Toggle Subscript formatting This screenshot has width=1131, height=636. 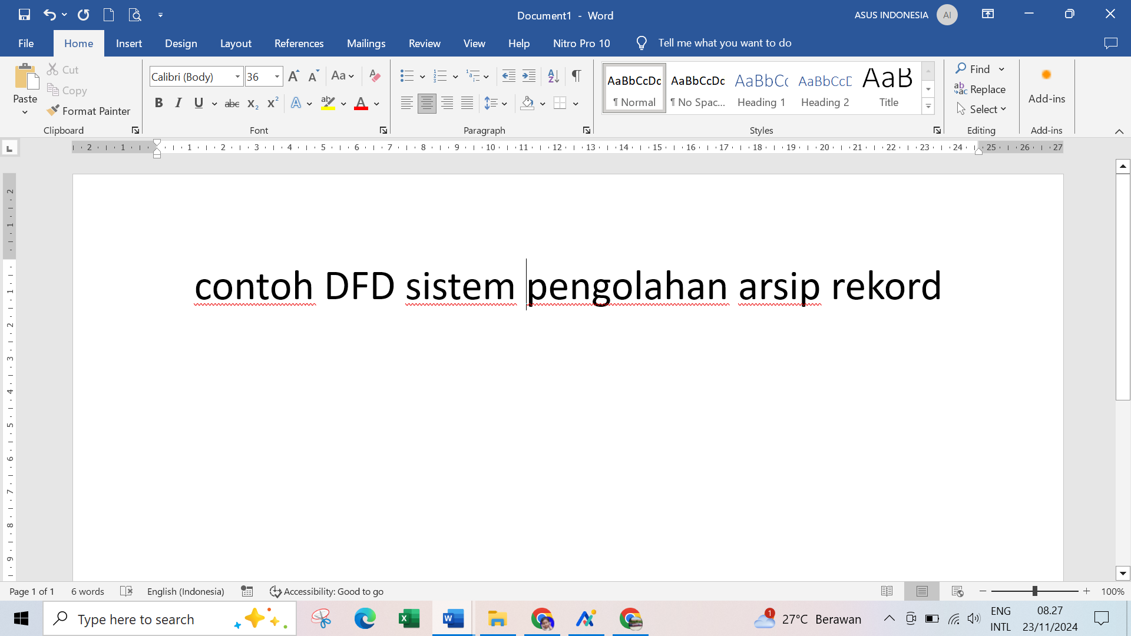point(253,104)
